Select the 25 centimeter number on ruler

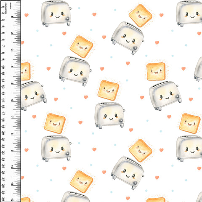click(3, 166)
